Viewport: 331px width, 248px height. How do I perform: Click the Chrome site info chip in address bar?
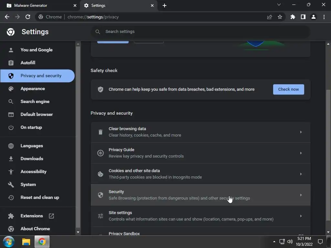pyautogui.click(x=50, y=17)
